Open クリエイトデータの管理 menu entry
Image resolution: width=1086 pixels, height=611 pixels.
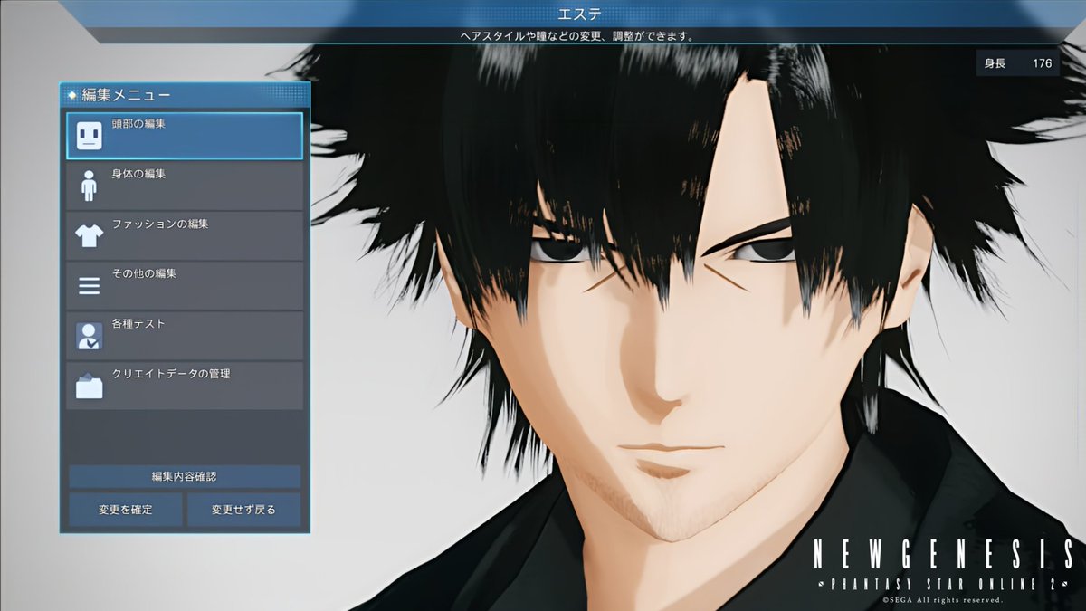click(x=185, y=386)
